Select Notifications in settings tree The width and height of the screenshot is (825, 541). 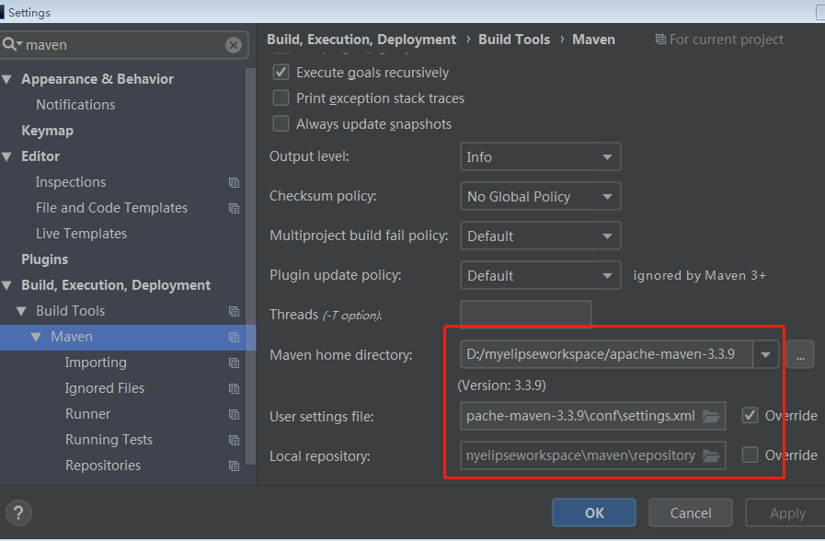click(75, 105)
